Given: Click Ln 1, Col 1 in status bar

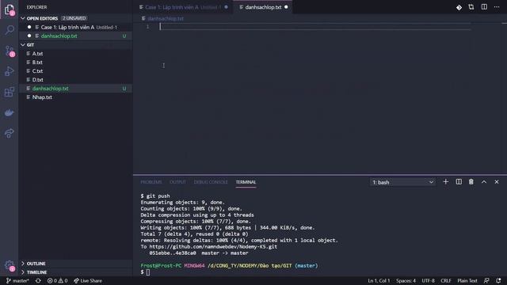Looking at the screenshot, I should click(379, 281).
